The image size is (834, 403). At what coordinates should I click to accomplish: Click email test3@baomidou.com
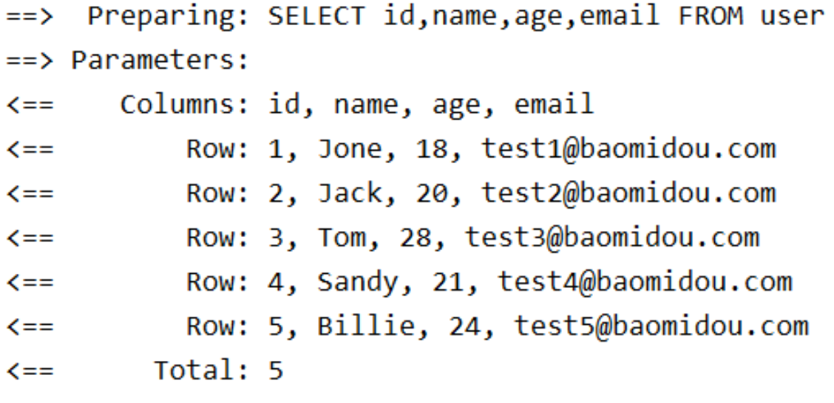(612, 238)
